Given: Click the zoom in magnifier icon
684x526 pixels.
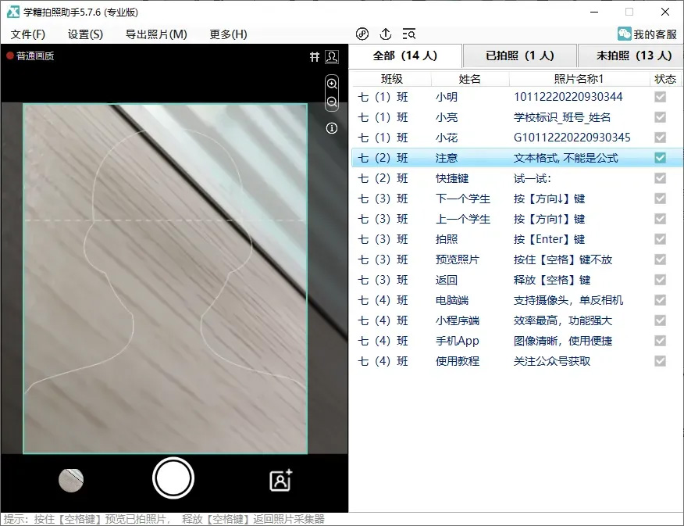Looking at the screenshot, I should point(332,84).
